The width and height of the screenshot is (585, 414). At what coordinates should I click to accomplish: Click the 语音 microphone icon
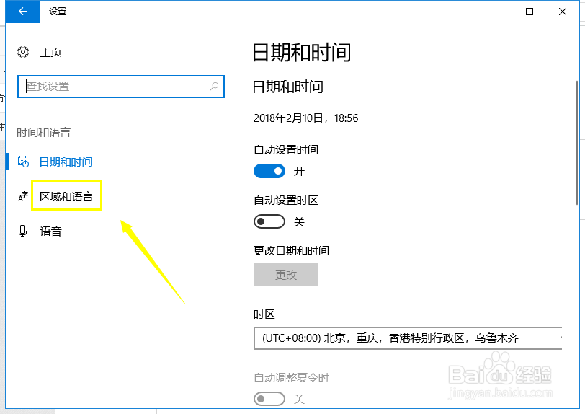(x=23, y=231)
